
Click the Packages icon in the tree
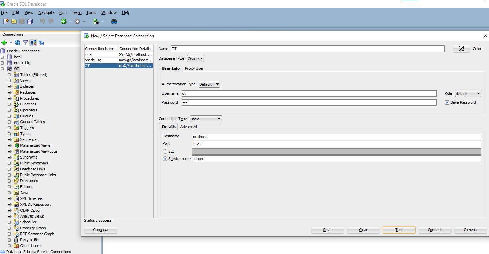pos(17,92)
